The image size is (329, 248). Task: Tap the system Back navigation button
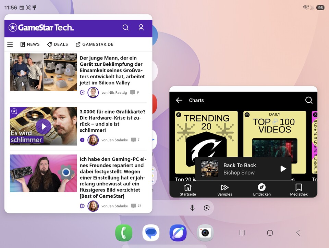click(298, 233)
